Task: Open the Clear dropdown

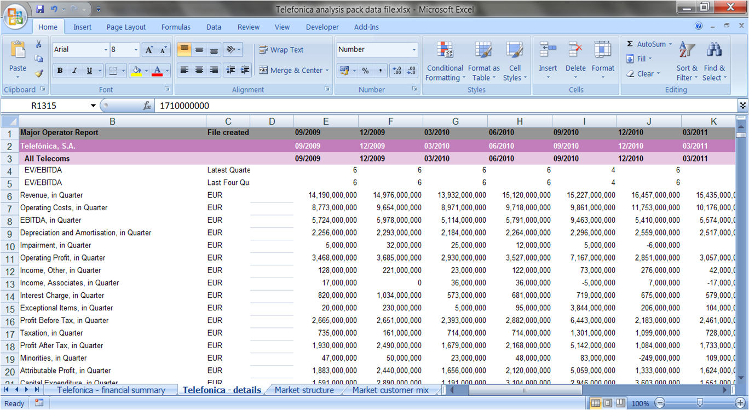Action: [x=643, y=73]
